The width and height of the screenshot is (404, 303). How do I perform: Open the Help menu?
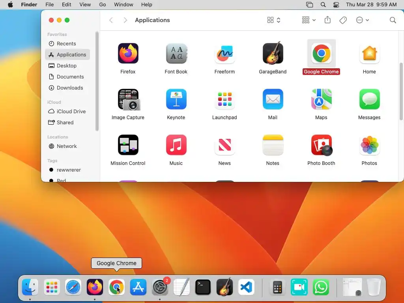147,5
